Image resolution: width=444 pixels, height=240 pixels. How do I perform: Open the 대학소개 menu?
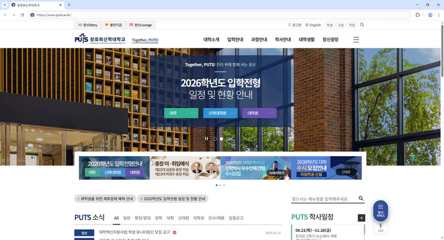(211, 40)
